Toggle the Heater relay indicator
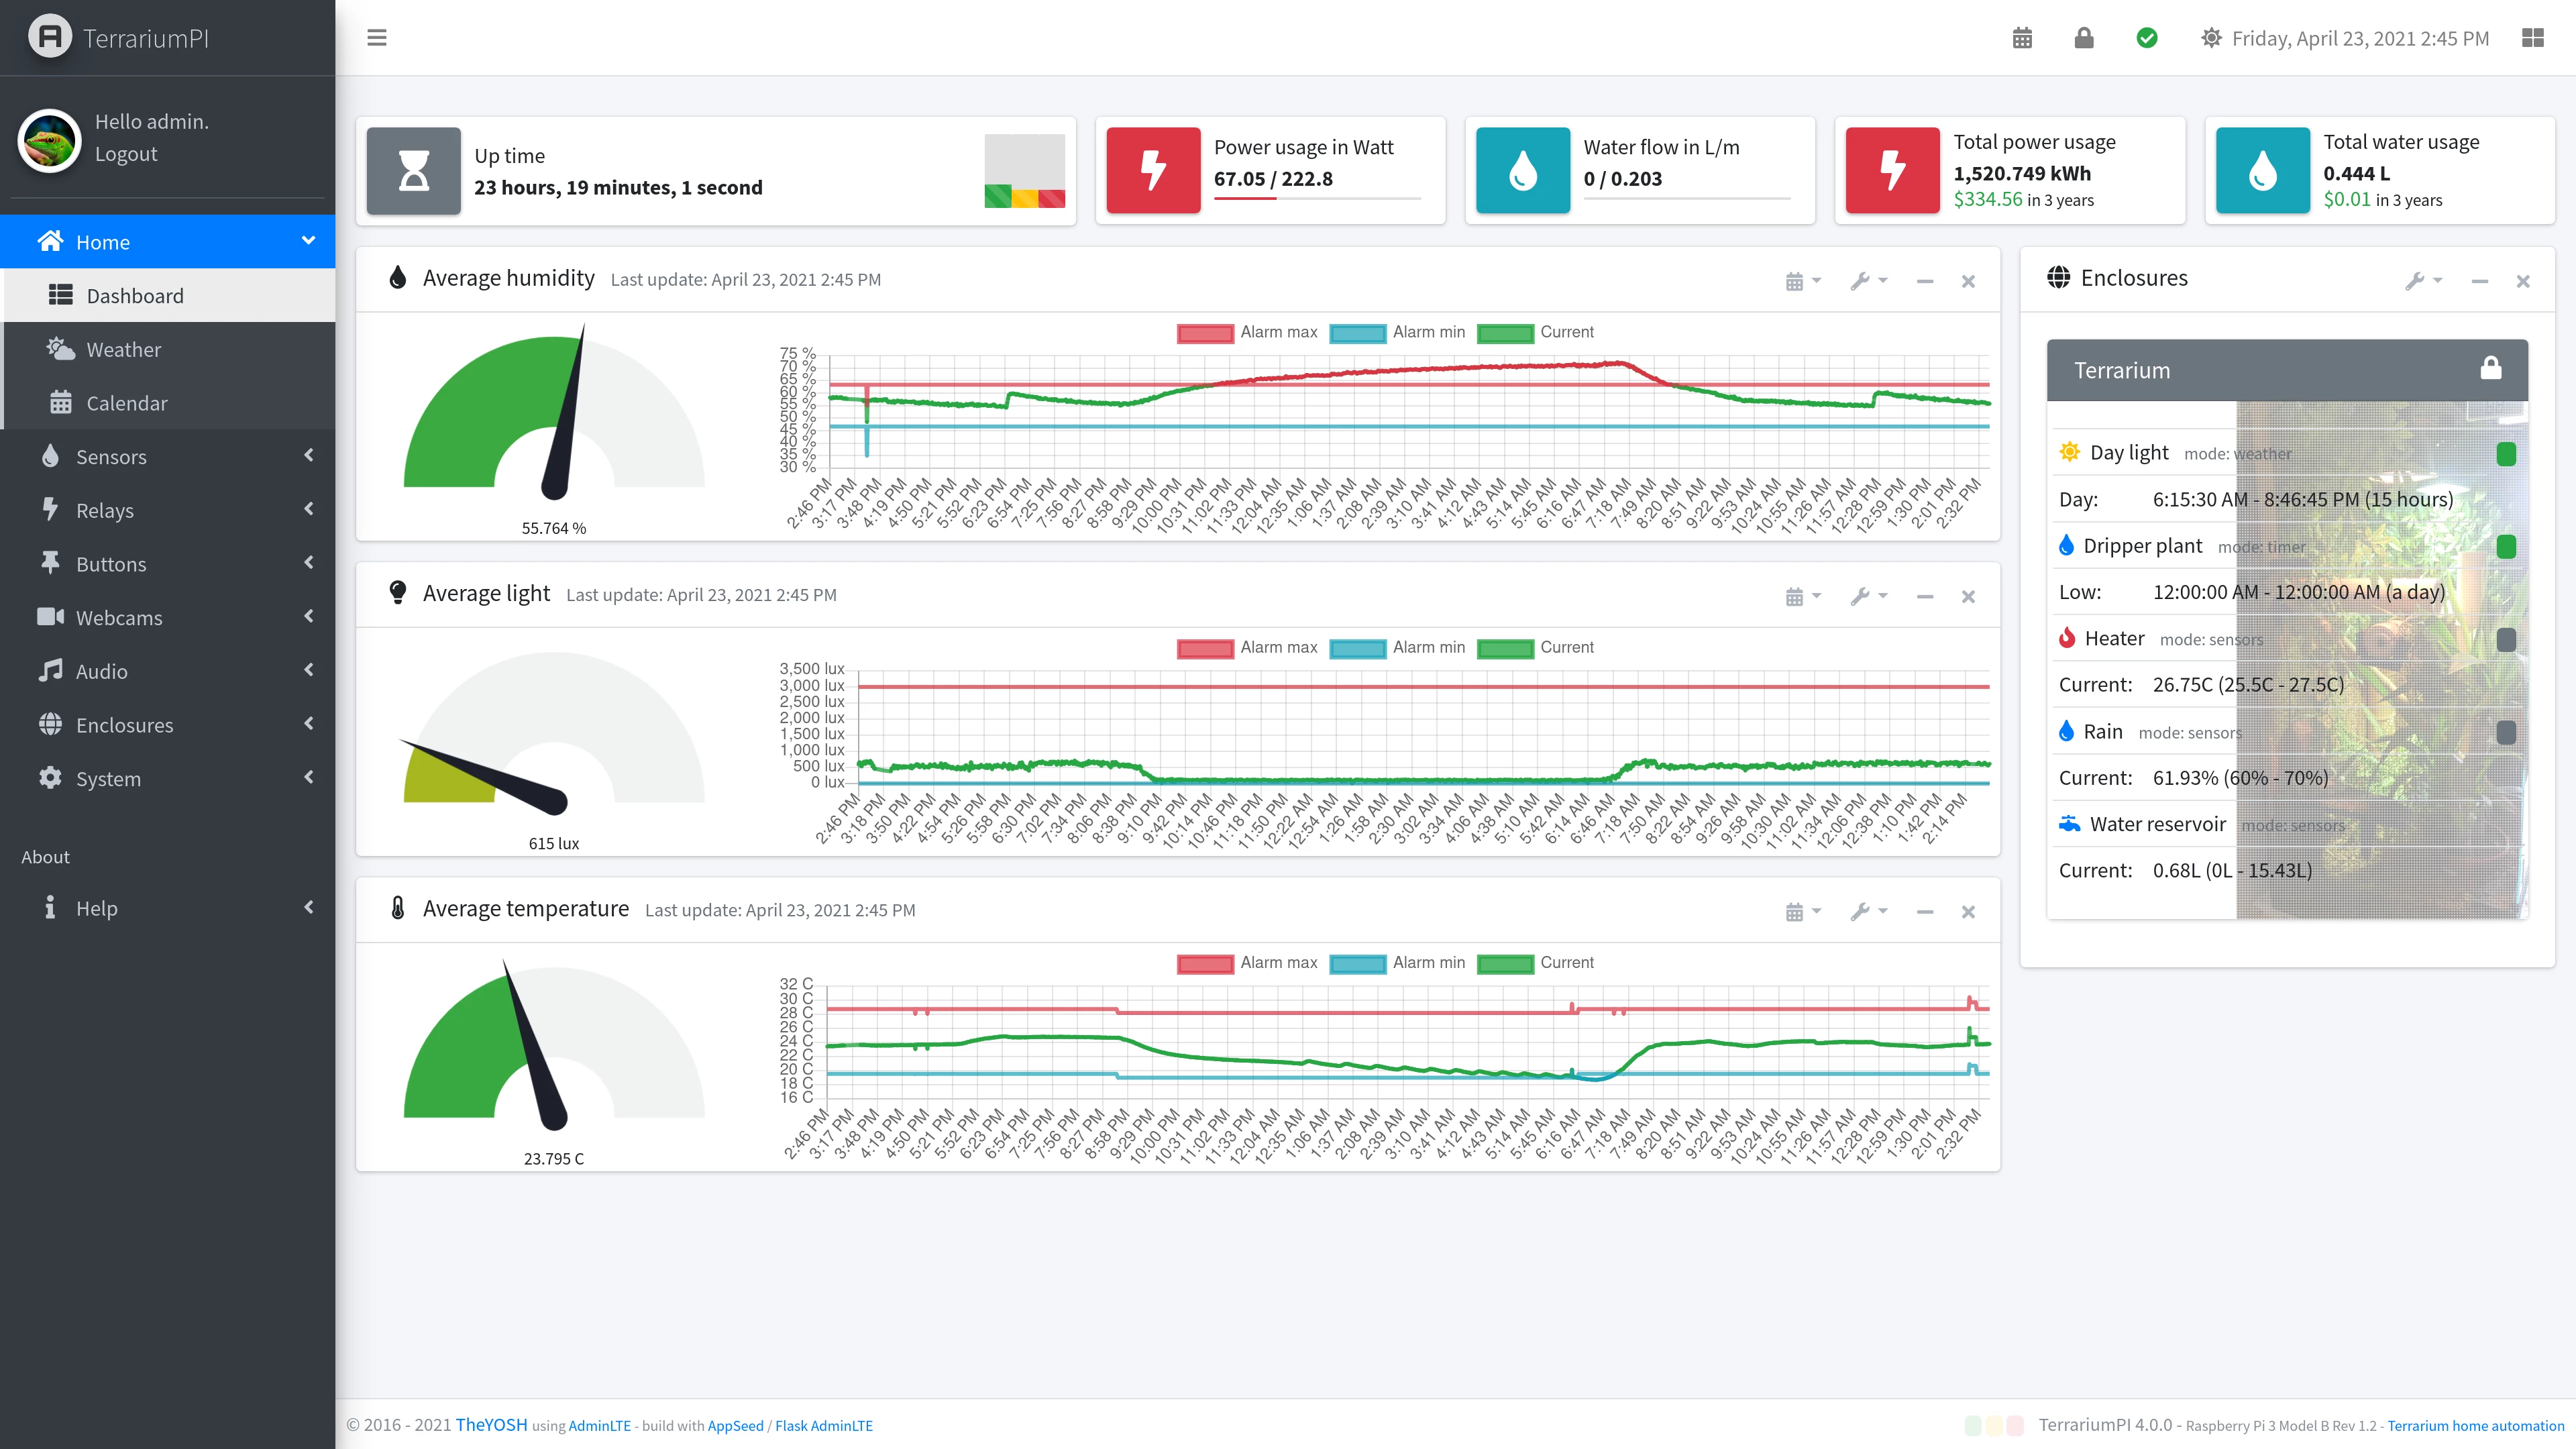The width and height of the screenshot is (2576, 1449). click(2505, 640)
